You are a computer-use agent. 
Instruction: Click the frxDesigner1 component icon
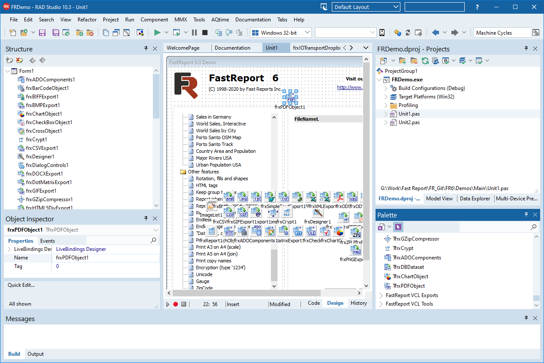[318, 213]
